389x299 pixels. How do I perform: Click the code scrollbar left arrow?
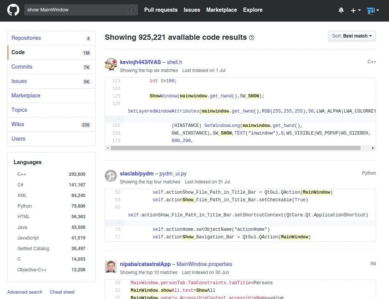pyautogui.click(x=108, y=148)
